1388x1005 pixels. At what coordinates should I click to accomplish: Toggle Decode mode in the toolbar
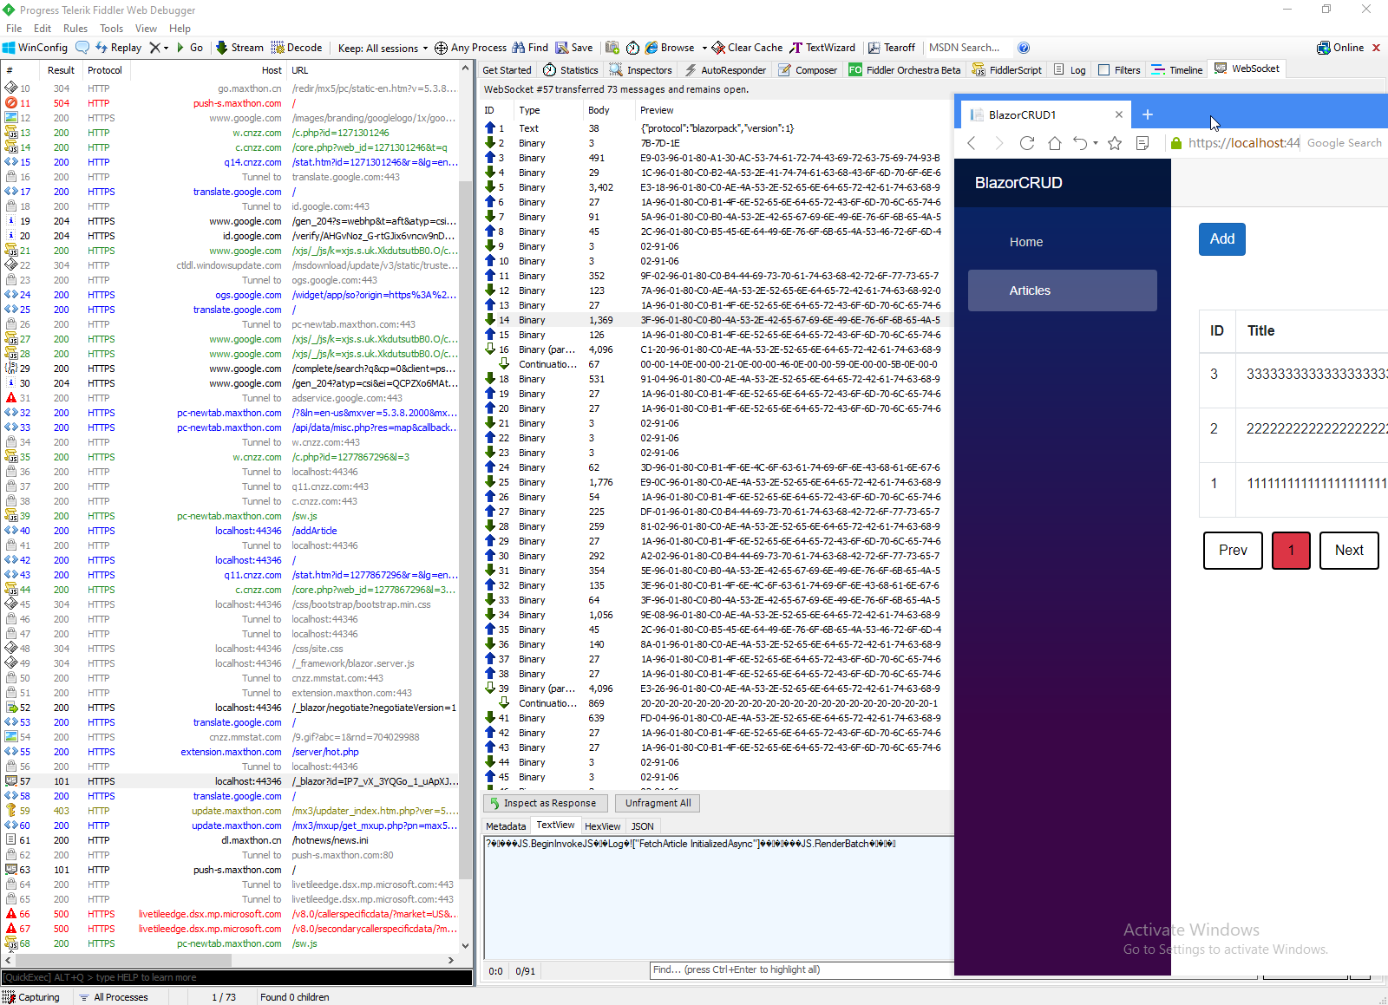click(297, 48)
